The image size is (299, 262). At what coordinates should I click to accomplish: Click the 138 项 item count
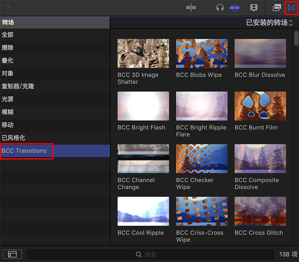click(x=288, y=254)
